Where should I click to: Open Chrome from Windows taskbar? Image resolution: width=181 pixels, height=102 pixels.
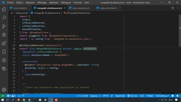point(29,100)
